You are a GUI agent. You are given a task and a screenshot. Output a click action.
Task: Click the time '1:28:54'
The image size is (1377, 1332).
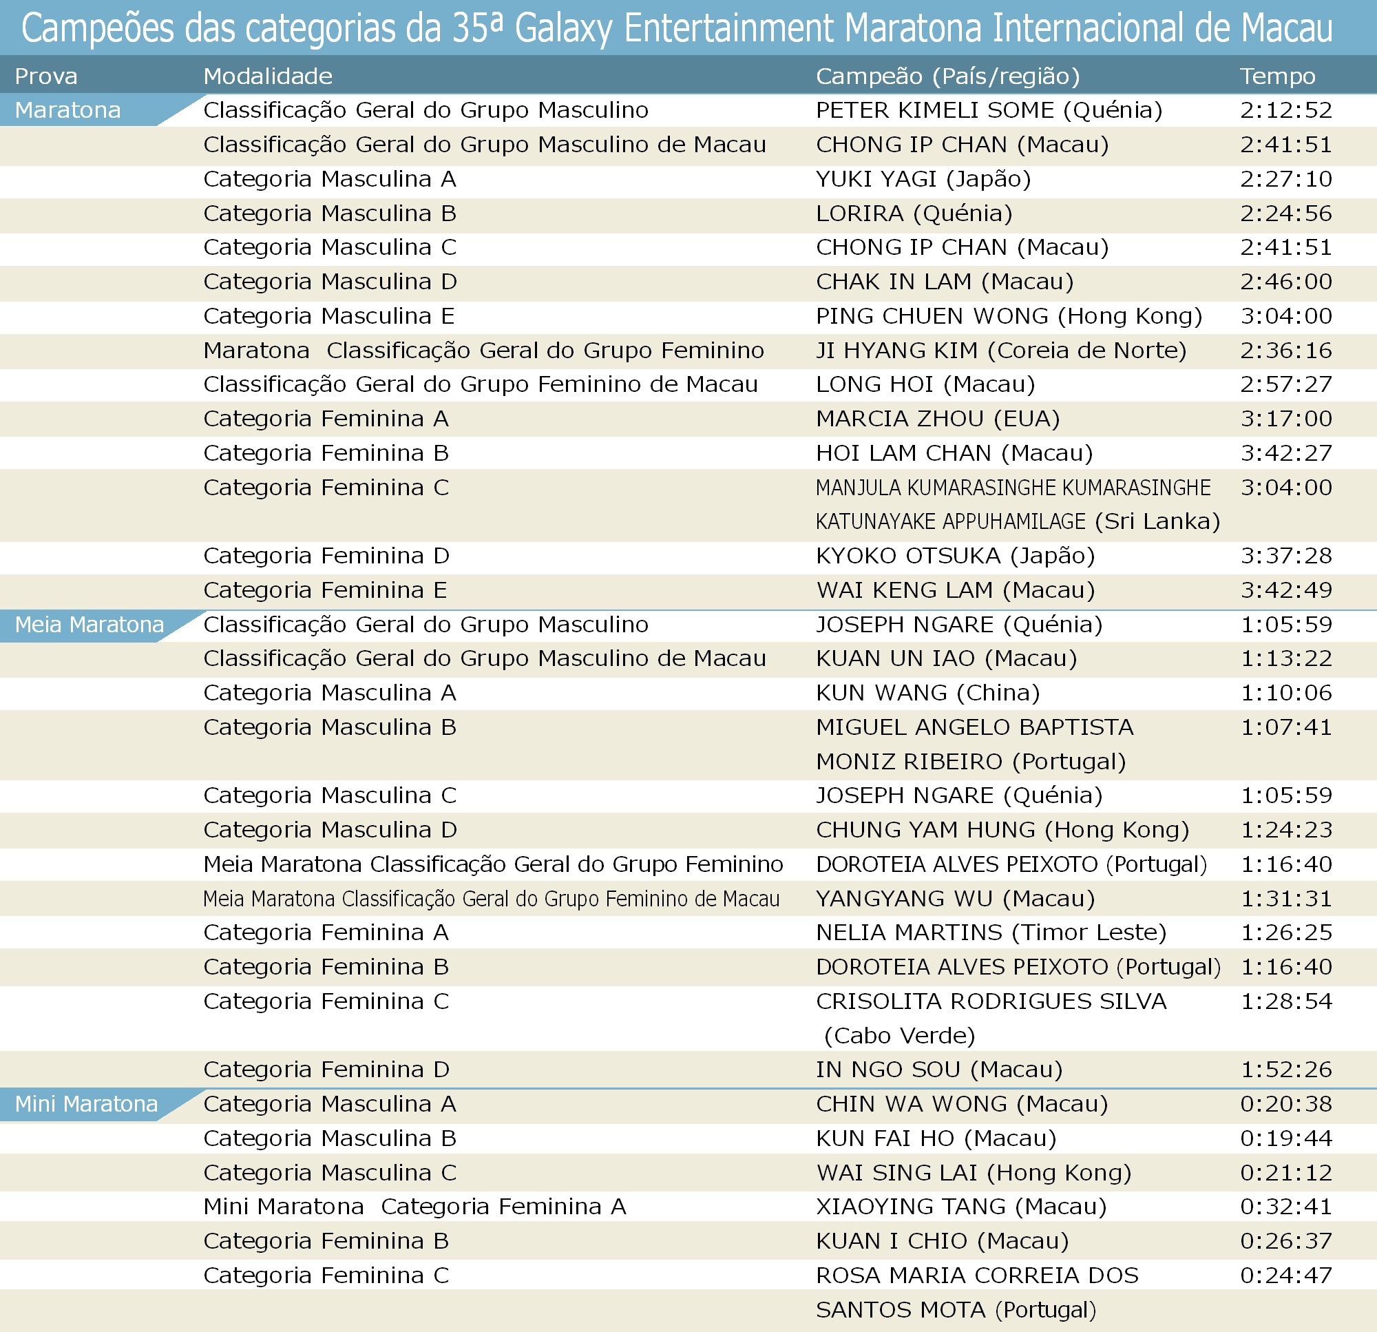point(1285,1001)
